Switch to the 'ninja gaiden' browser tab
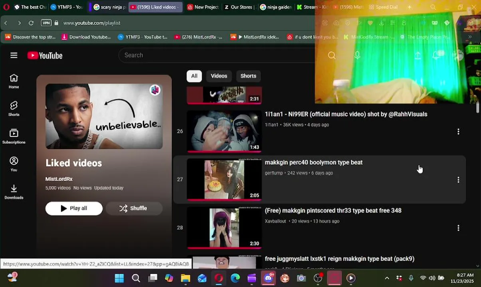Image resolution: width=481 pixels, height=287 pixels. coord(276,7)
